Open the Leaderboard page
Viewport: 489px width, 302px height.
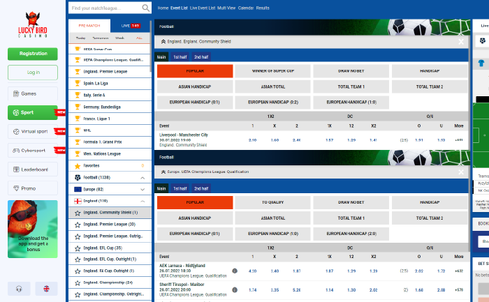click(33, 169)
